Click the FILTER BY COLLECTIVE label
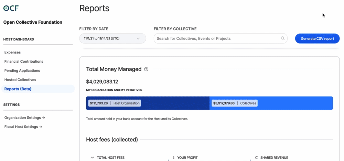The height and width of the screenshot is (161, 344). [175, 29]
